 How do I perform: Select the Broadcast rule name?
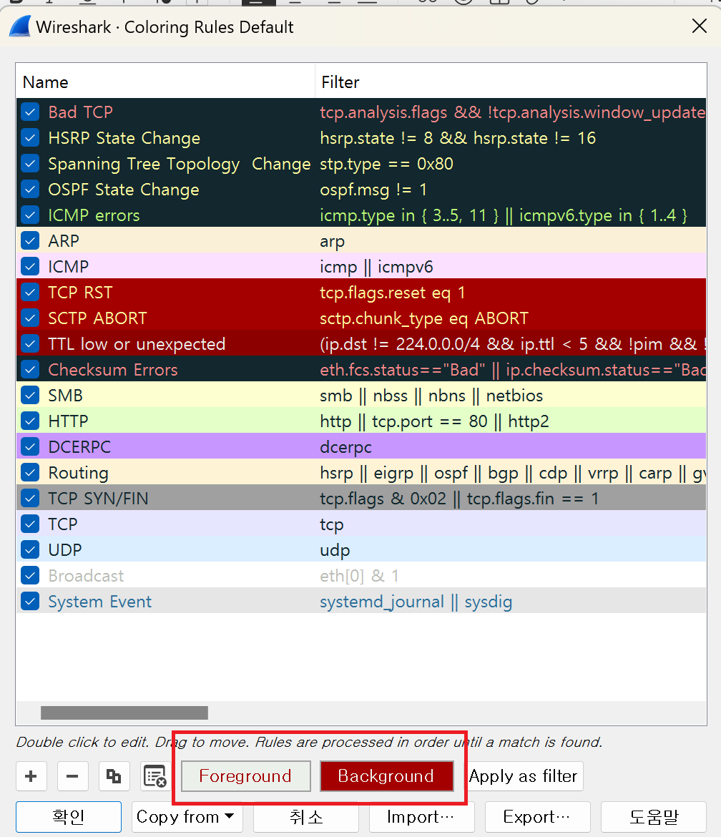click(86, 575)
